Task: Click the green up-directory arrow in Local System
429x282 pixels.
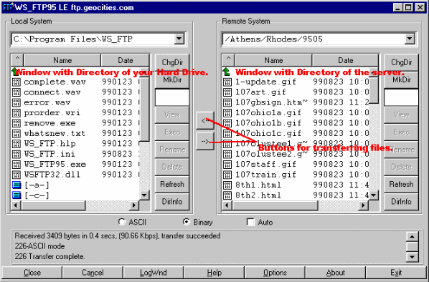Action: pyautogui.click(x=15, y=72)
